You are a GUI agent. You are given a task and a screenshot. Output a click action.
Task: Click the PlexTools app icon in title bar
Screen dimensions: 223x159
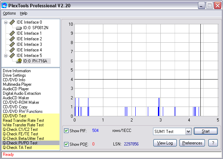(4, 6)
